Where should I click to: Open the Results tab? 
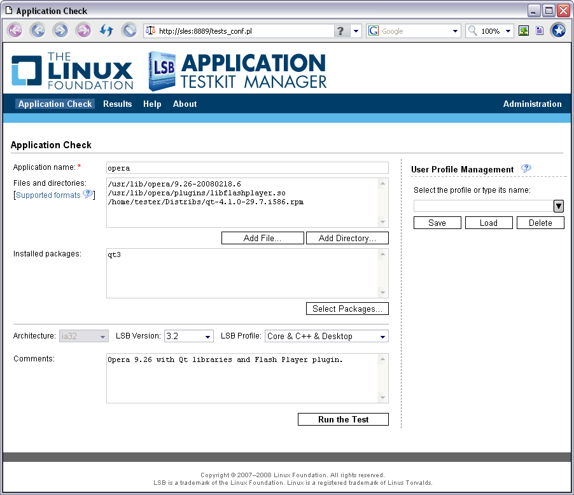point(118,104)
